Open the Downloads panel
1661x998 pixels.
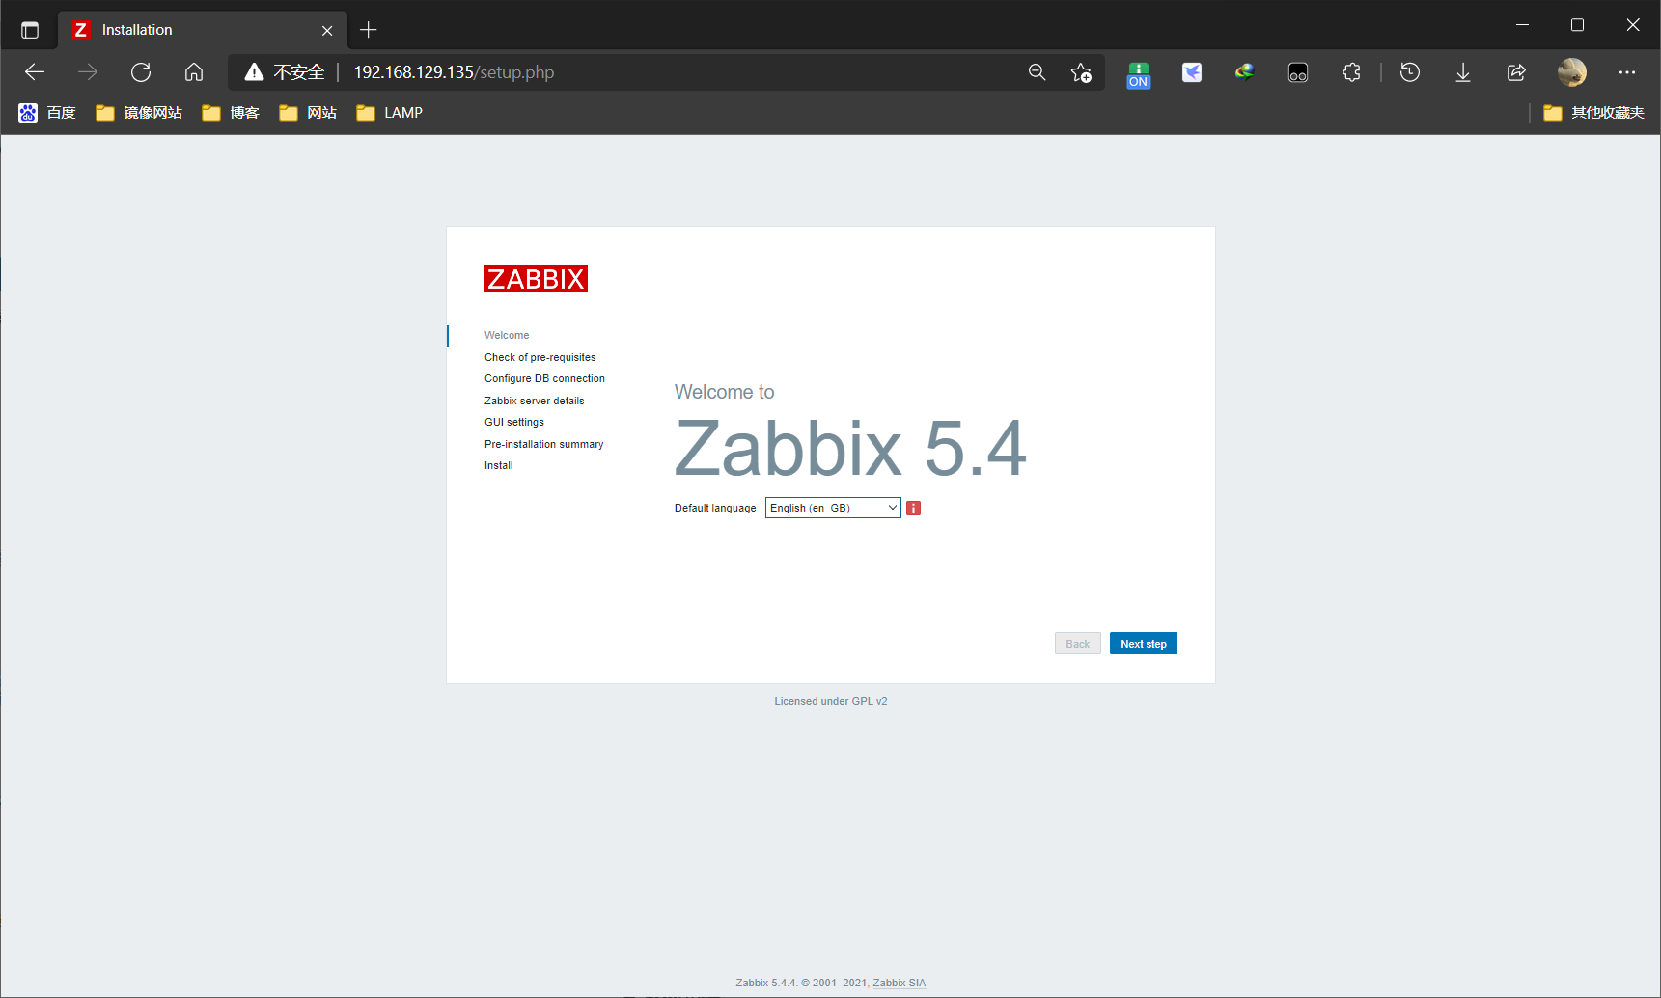pyautogui.click(x=1463, y=72)
